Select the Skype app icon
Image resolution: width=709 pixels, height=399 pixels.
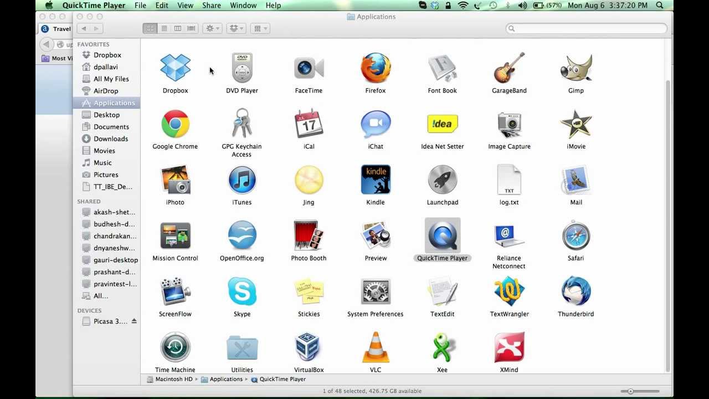242,291
